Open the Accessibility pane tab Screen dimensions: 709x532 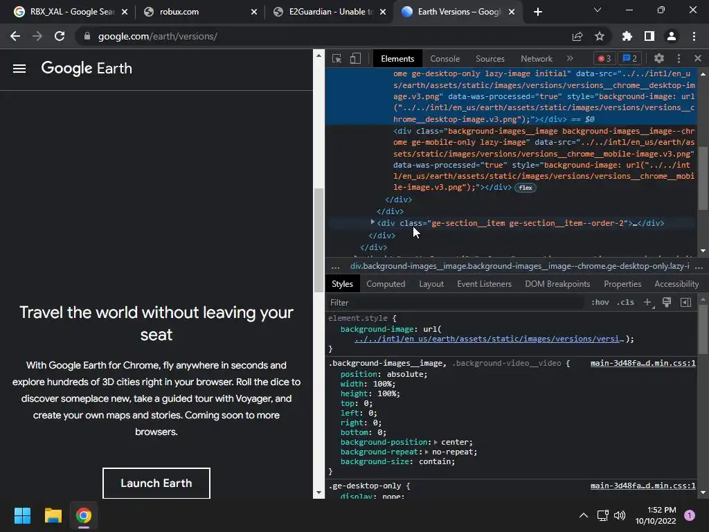[677, 284]
